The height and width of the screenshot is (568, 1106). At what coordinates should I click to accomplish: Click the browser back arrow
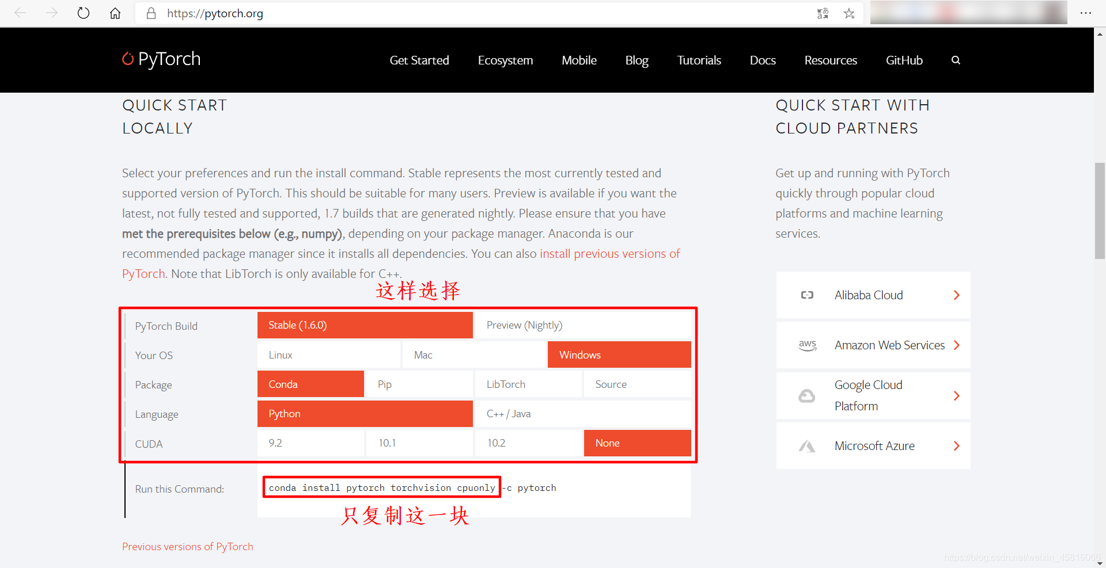21,13
